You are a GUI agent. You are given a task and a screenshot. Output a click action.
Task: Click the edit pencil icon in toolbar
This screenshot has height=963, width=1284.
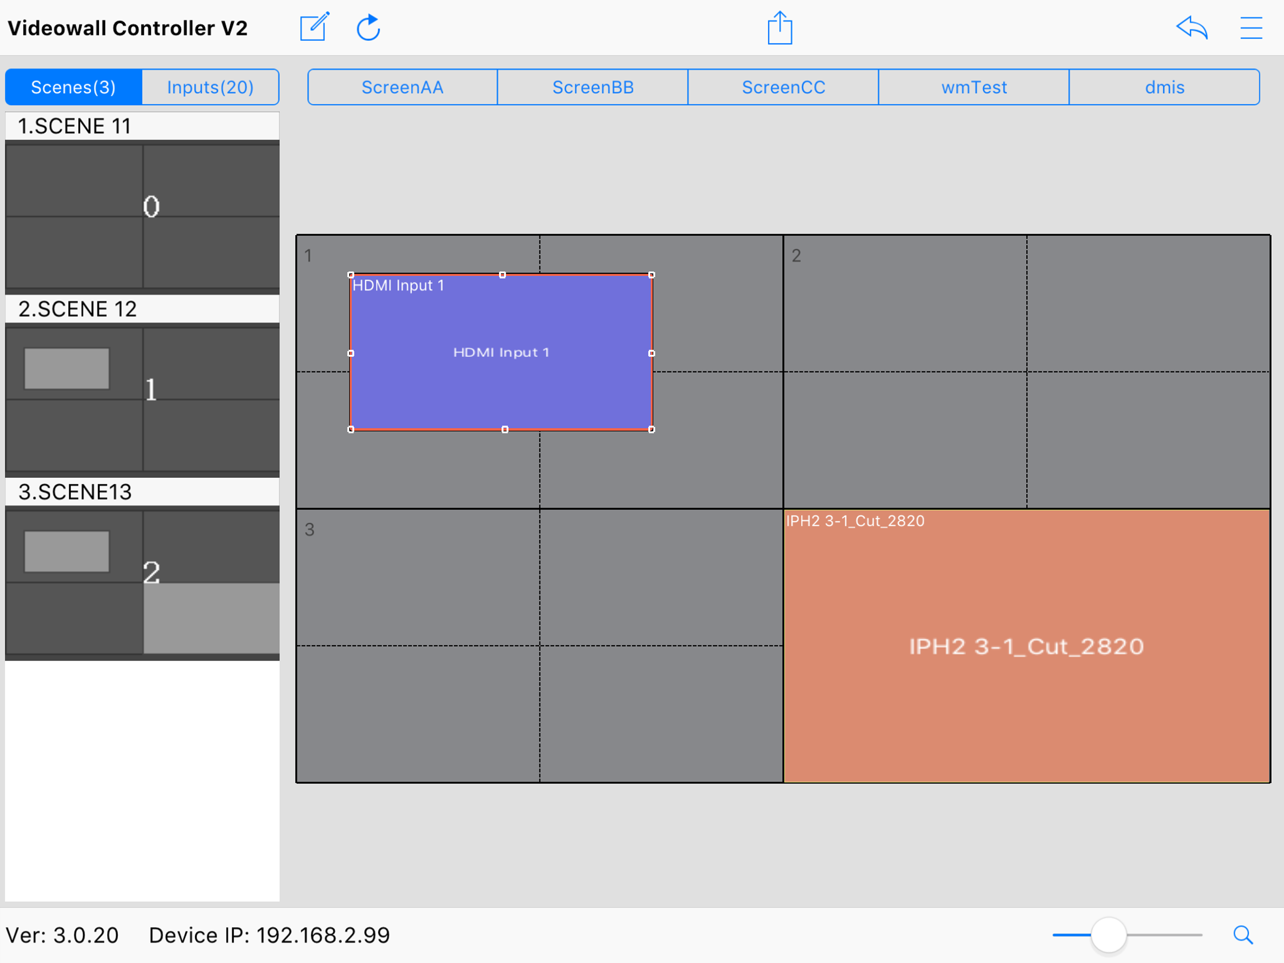point(314,27)
